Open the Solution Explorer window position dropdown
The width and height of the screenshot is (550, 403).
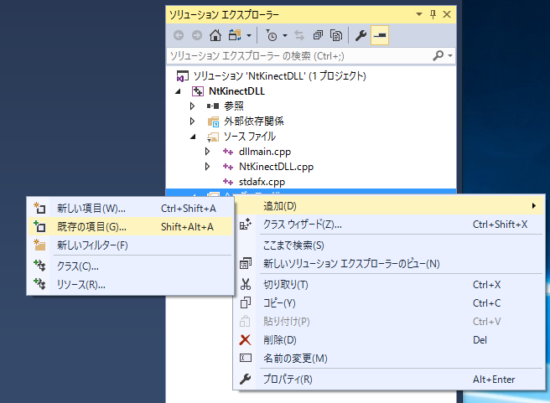pyautogui.click(x=419, y=14)
